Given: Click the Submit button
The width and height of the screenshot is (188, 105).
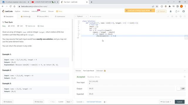Looking at the screenshot, I should click(x=179, y=102).
